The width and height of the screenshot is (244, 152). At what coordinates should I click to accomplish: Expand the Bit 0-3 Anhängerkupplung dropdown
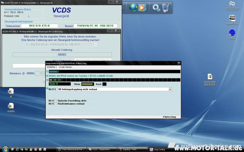[x=170, y=89]
